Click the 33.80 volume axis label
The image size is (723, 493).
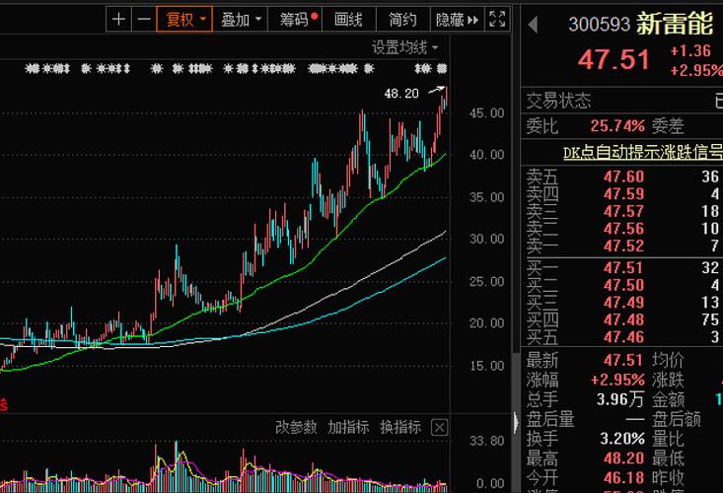click(486, 441)
